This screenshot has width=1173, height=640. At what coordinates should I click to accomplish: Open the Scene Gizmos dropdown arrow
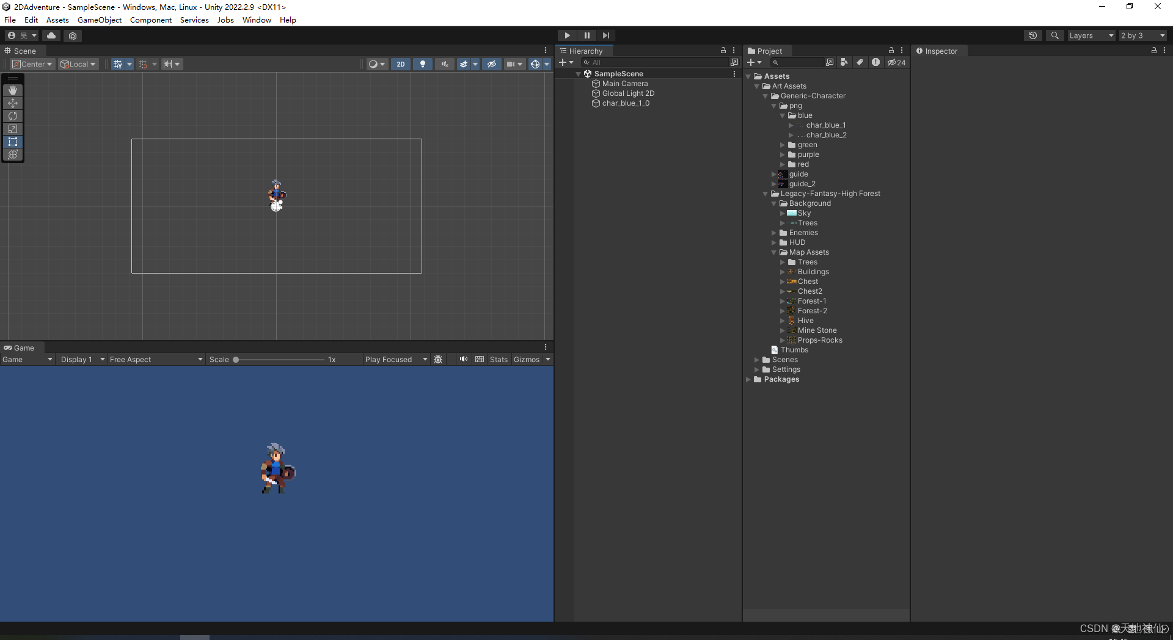coord(547,64)
